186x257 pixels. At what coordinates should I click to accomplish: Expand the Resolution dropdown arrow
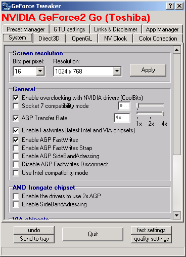(117, 71)
